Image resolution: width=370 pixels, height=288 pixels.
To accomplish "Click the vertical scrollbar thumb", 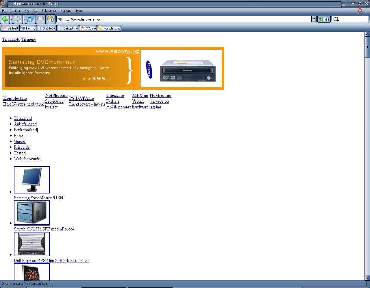I will (367, 47).
